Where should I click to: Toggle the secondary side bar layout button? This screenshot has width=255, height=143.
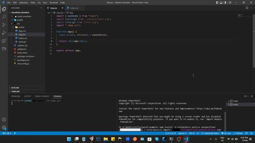(x=225, y=2)
